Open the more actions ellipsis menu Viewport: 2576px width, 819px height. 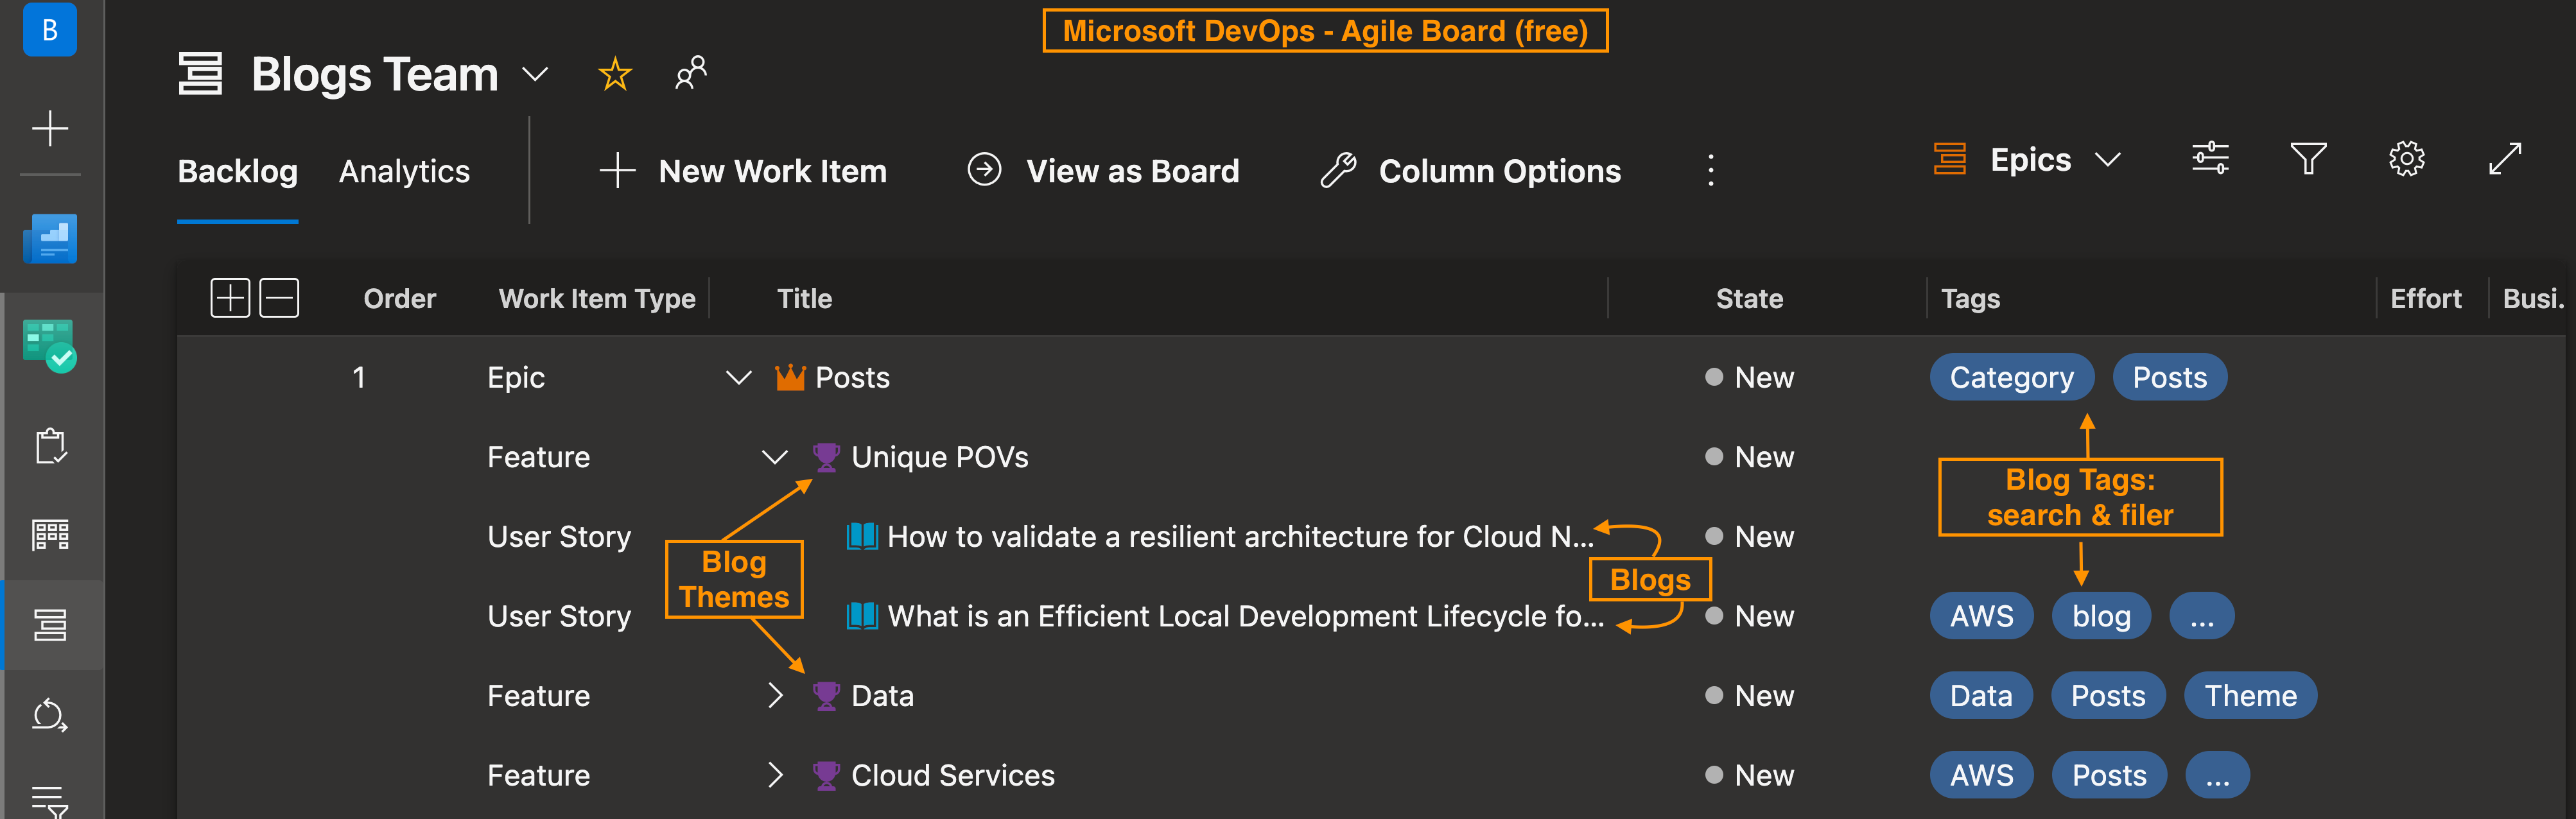click(1710, 171)
